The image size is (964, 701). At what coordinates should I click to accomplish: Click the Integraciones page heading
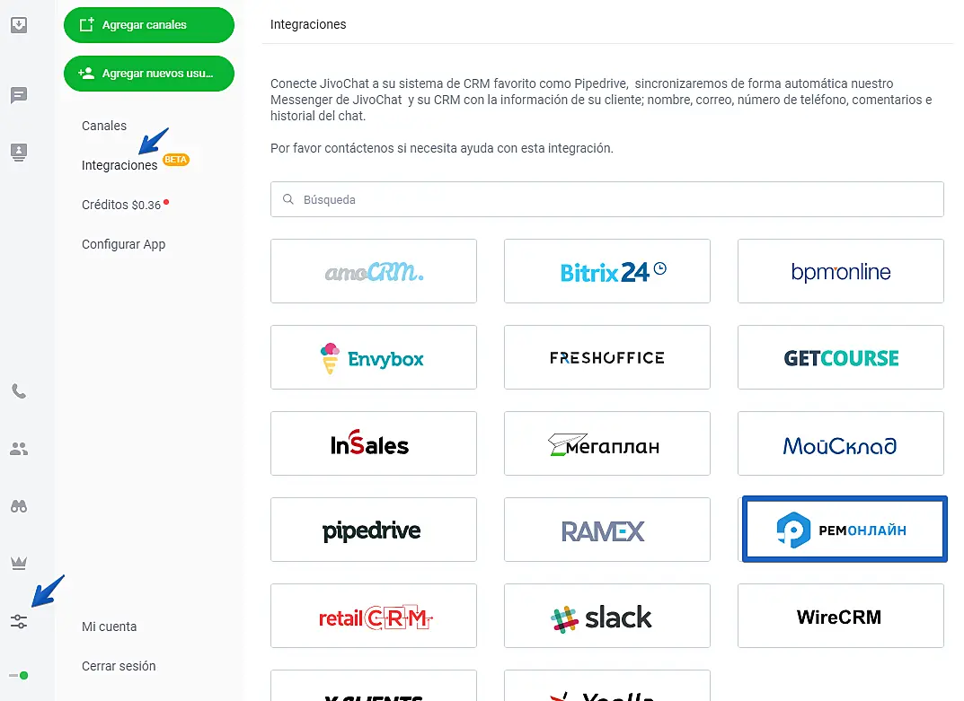[x=308, y=24]
